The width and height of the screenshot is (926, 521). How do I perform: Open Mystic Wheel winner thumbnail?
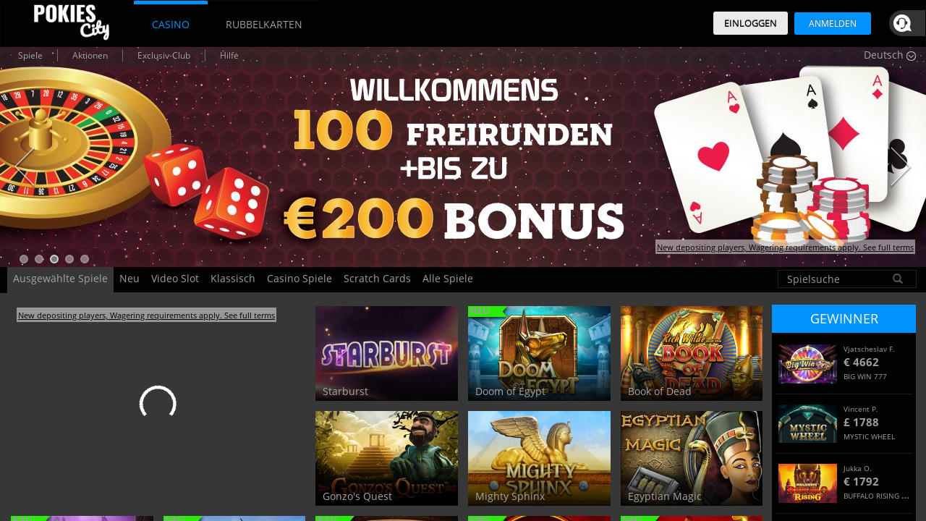(x=807, y=423)
